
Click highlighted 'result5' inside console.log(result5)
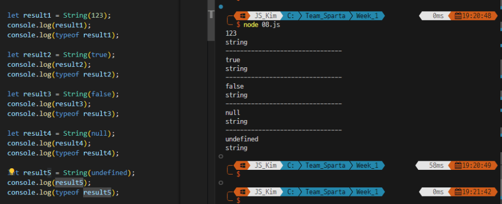(x=69, y=183)
